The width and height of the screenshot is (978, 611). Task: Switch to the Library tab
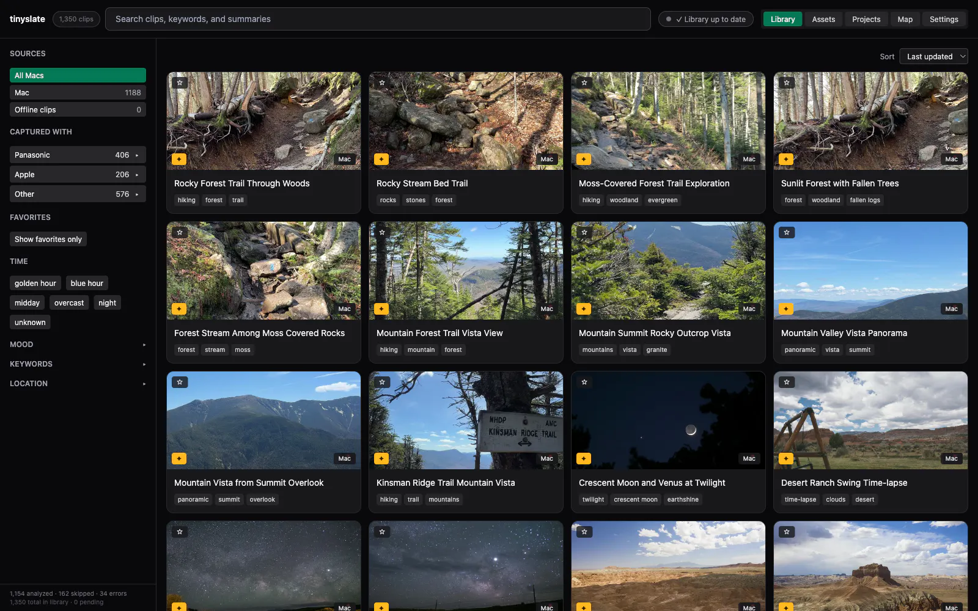tap(782, 19)
